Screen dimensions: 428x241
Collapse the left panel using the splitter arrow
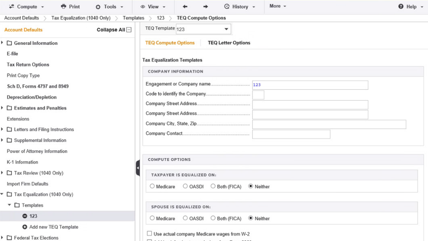[x=138, y=168]
